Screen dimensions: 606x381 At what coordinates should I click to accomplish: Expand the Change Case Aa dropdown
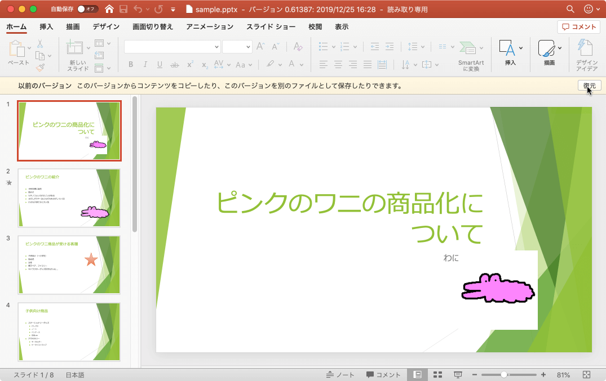[x=250, y=65]
